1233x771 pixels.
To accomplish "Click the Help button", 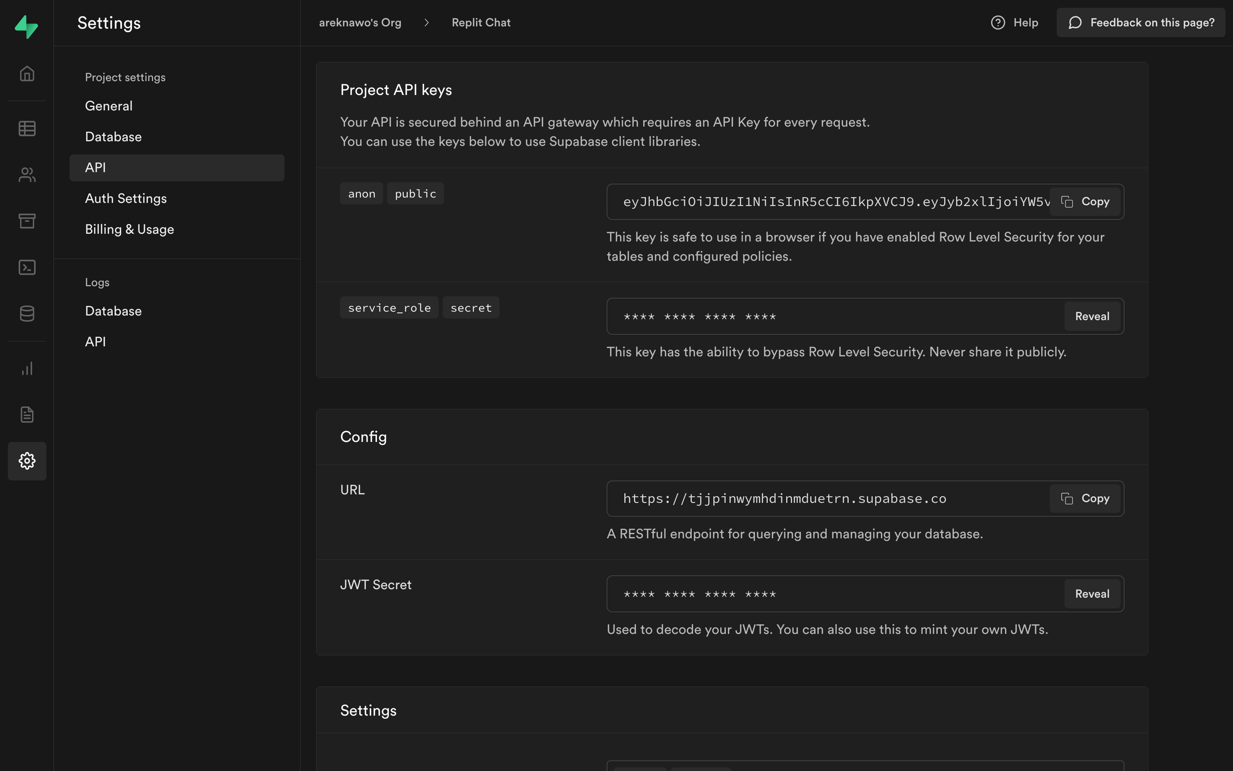I will coord(1014,23).
